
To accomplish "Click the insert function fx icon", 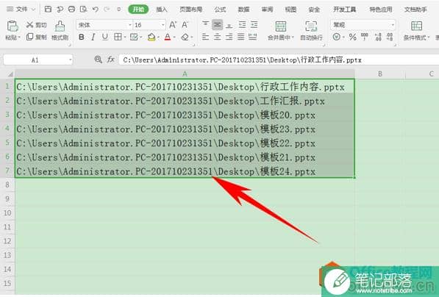I will coord(111,60).
